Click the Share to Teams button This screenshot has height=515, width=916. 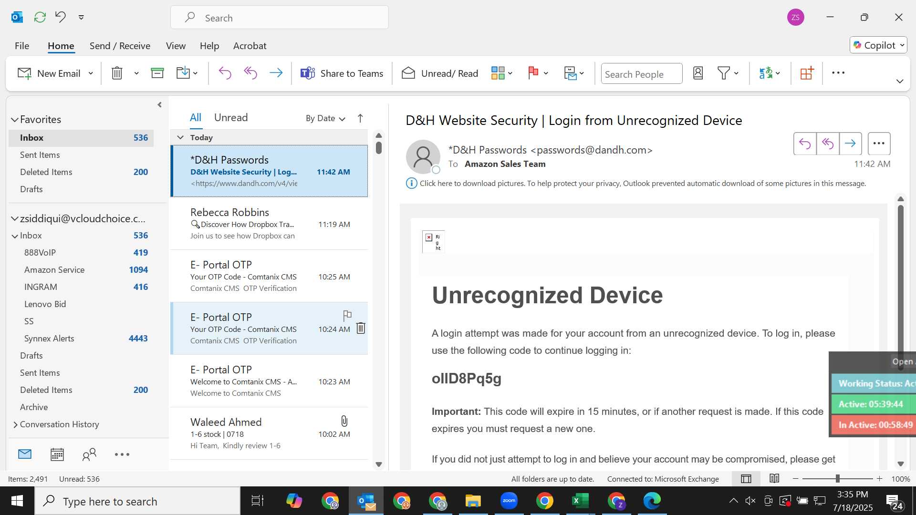pyautogui.click(x=342, y=73)
